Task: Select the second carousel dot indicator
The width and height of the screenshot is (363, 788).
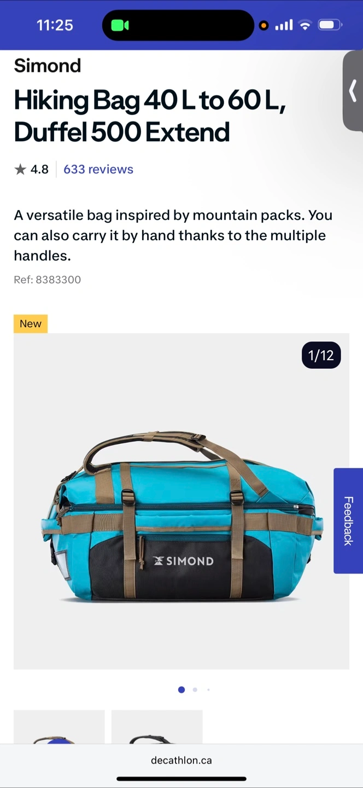Action: tap(195, 690)
